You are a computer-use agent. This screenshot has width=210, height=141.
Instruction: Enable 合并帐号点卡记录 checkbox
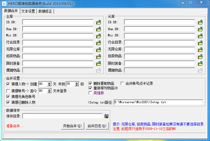pyautogui.click(x=122, y=83)
